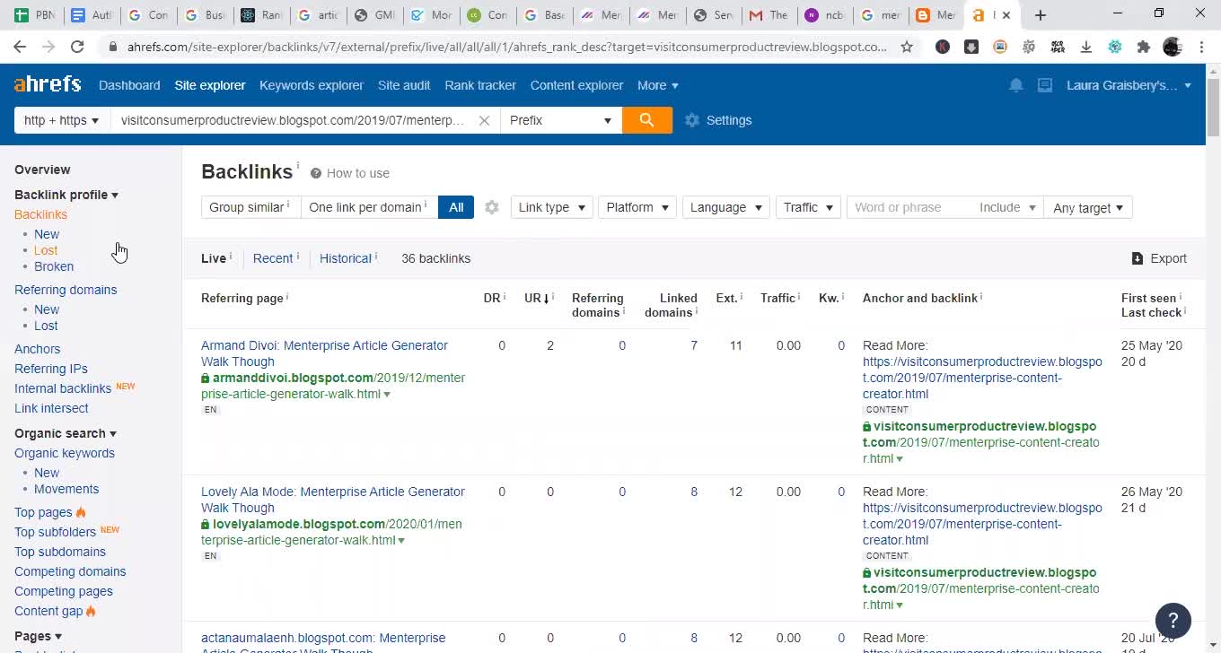Toggle Group similar mode
The image size is (1221, 653).
(250, 207)
